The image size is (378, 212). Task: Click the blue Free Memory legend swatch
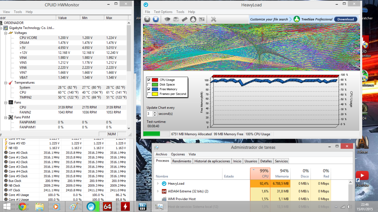[155, 89]
